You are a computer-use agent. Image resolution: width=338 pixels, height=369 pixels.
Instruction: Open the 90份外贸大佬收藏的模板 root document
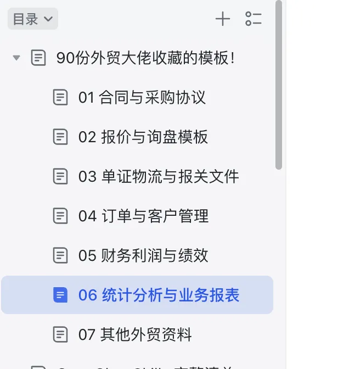pos(146,58)
